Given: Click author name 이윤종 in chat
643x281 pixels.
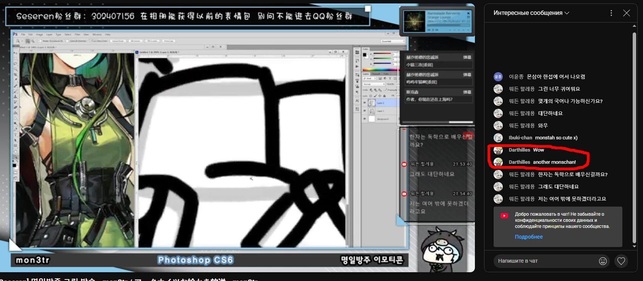Looking at the screenshot, I should (516, 77).
